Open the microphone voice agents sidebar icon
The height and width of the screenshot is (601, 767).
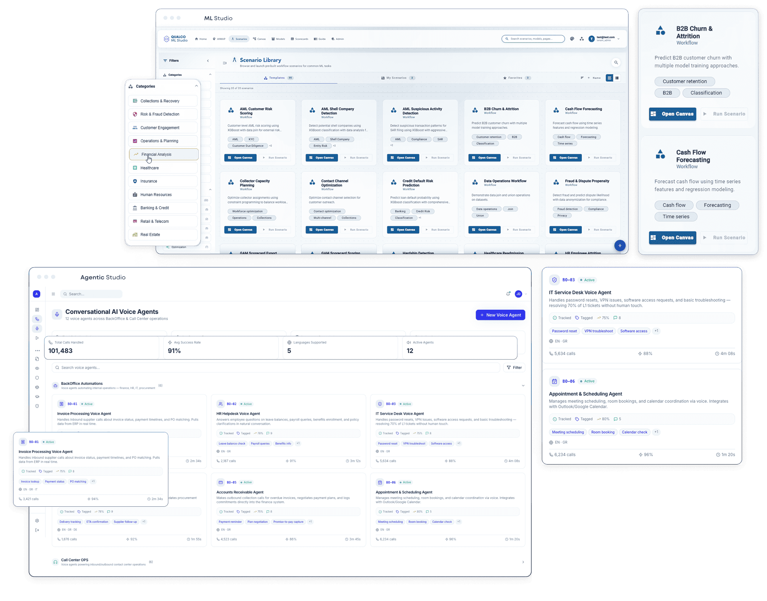click(x=37, y=328)
